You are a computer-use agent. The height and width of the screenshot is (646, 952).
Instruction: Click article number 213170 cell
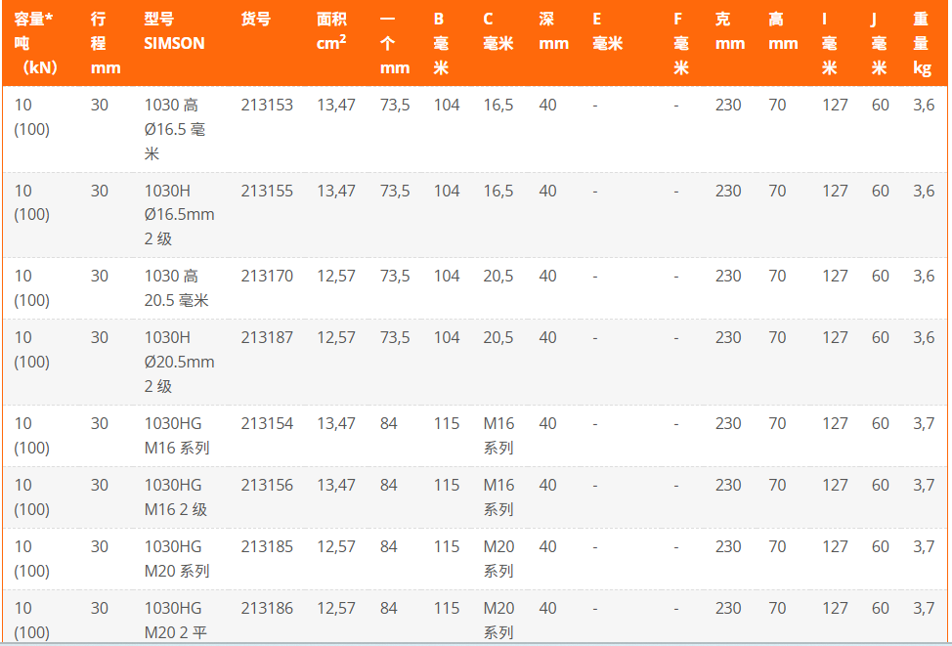[267, 277]
